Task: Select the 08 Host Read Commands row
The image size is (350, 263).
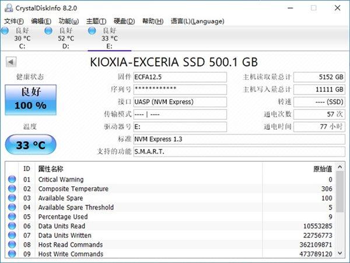Action: click(170, 245)
